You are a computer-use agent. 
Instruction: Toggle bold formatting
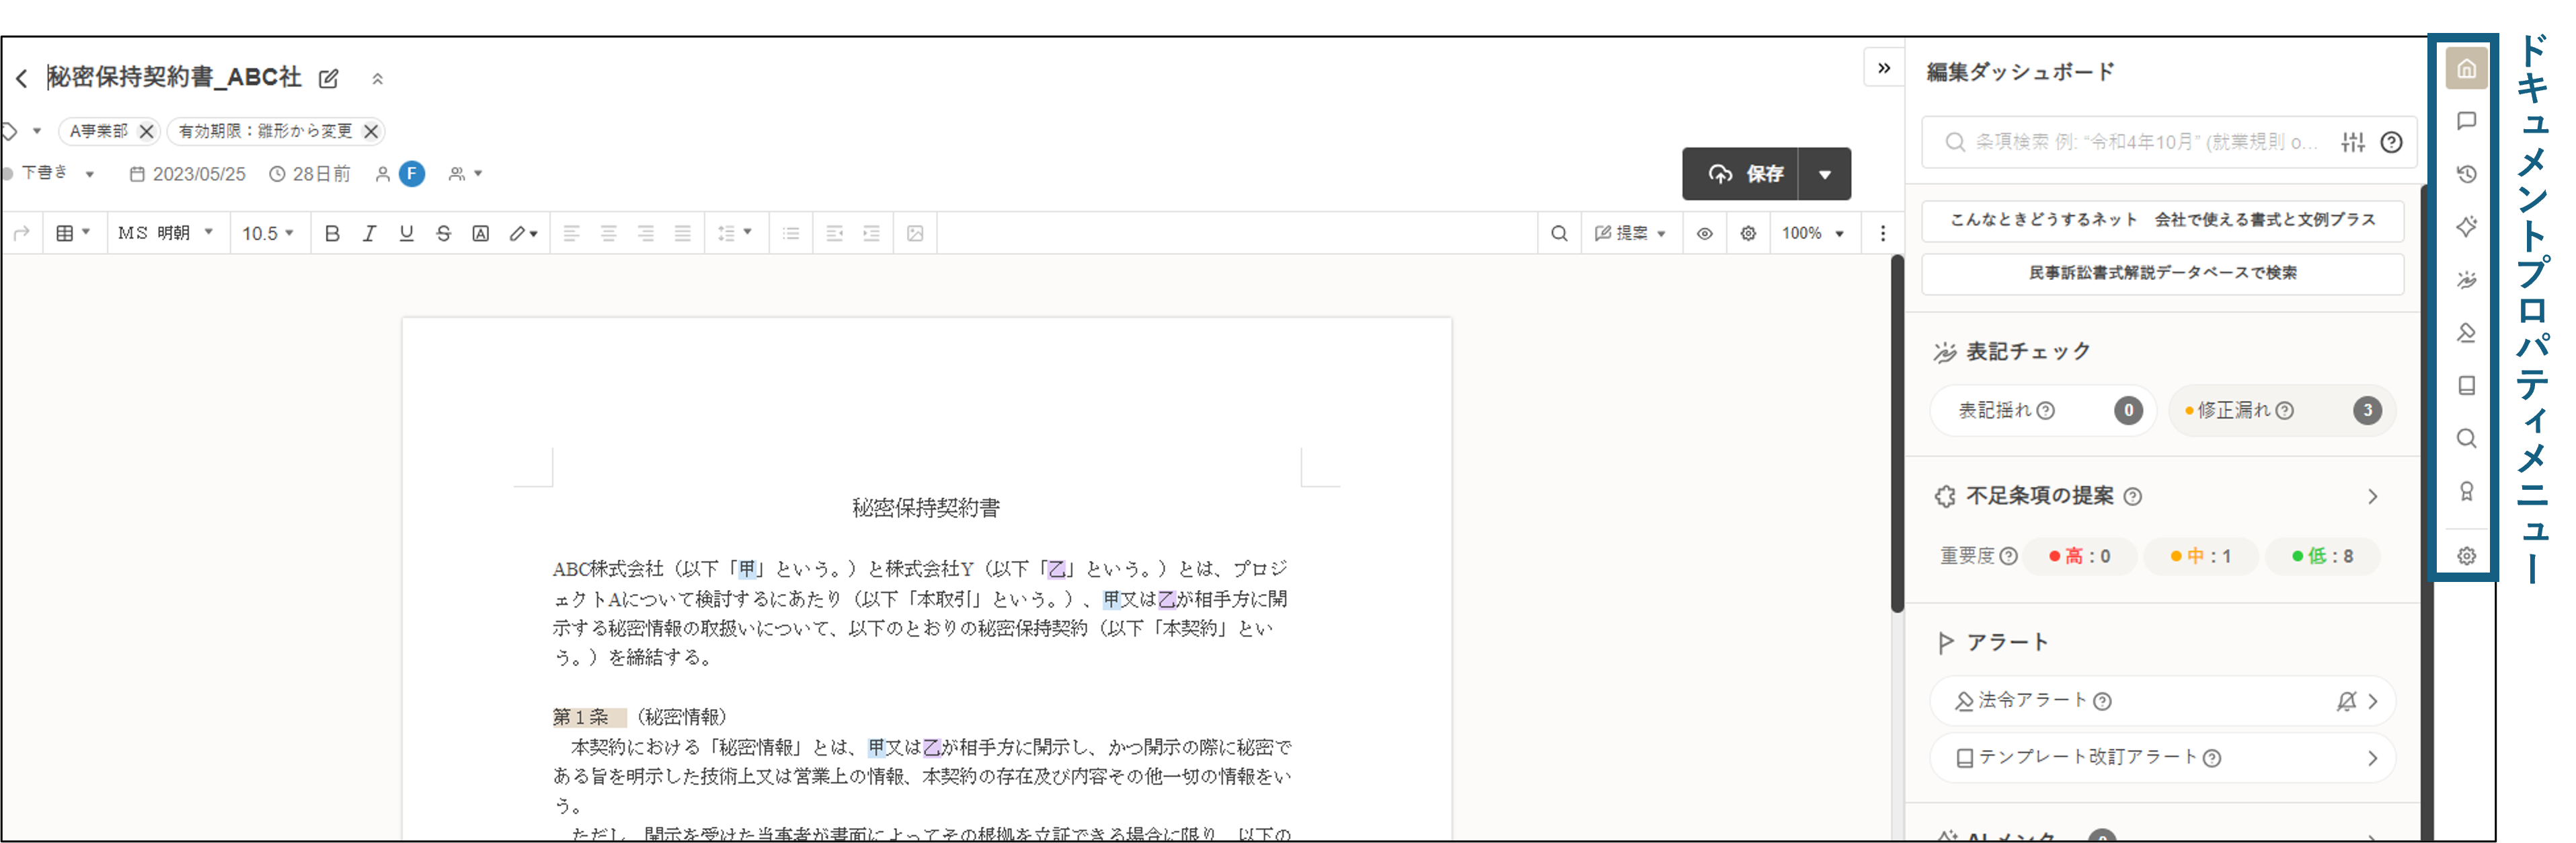click(x=332, y=233)
